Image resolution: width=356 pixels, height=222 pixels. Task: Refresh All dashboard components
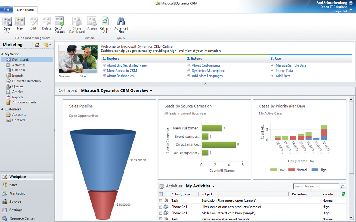pyautogui.click(x=105, y=22)
